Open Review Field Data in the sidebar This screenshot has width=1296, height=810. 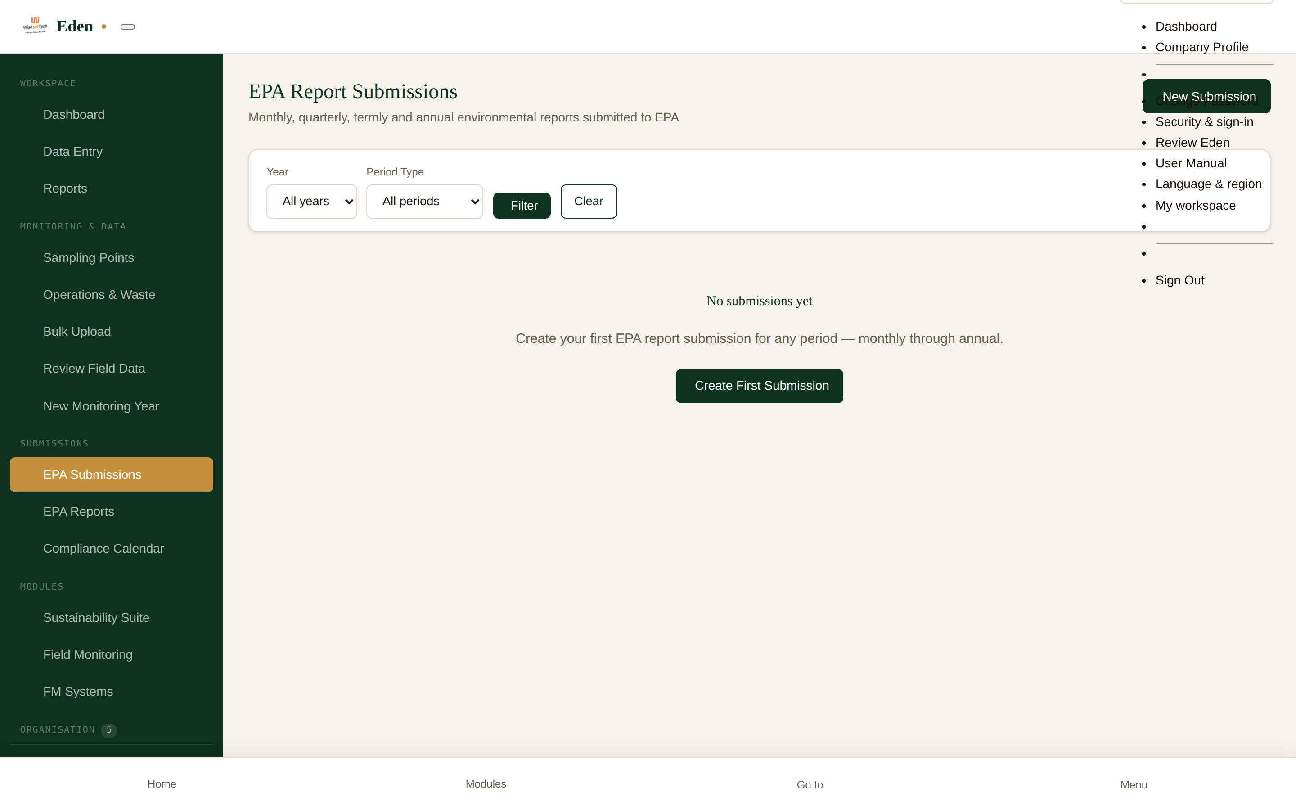(x=112, y=369)
